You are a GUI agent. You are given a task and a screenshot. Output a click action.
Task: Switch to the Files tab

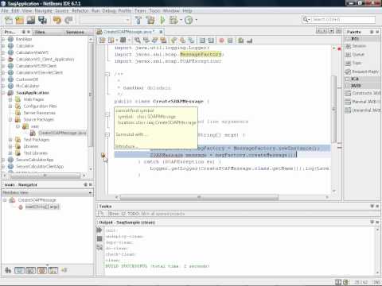coord(40,32)
